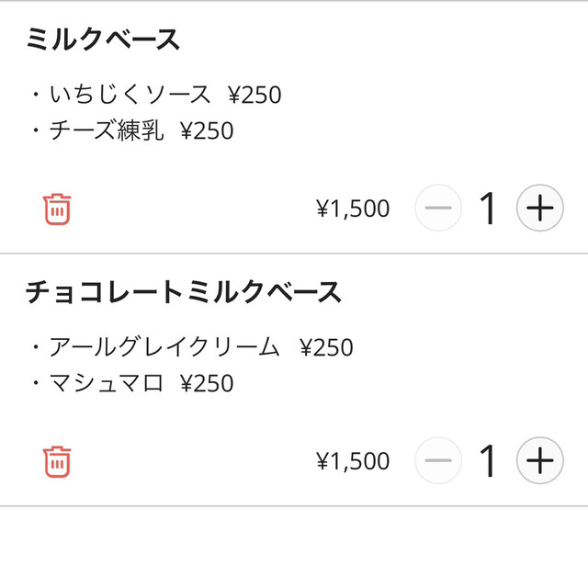Click the ¥250 price beside マシュマロ
Image resolution: width=588 pixels, height=588 pixels.
[x=207, y=383]
